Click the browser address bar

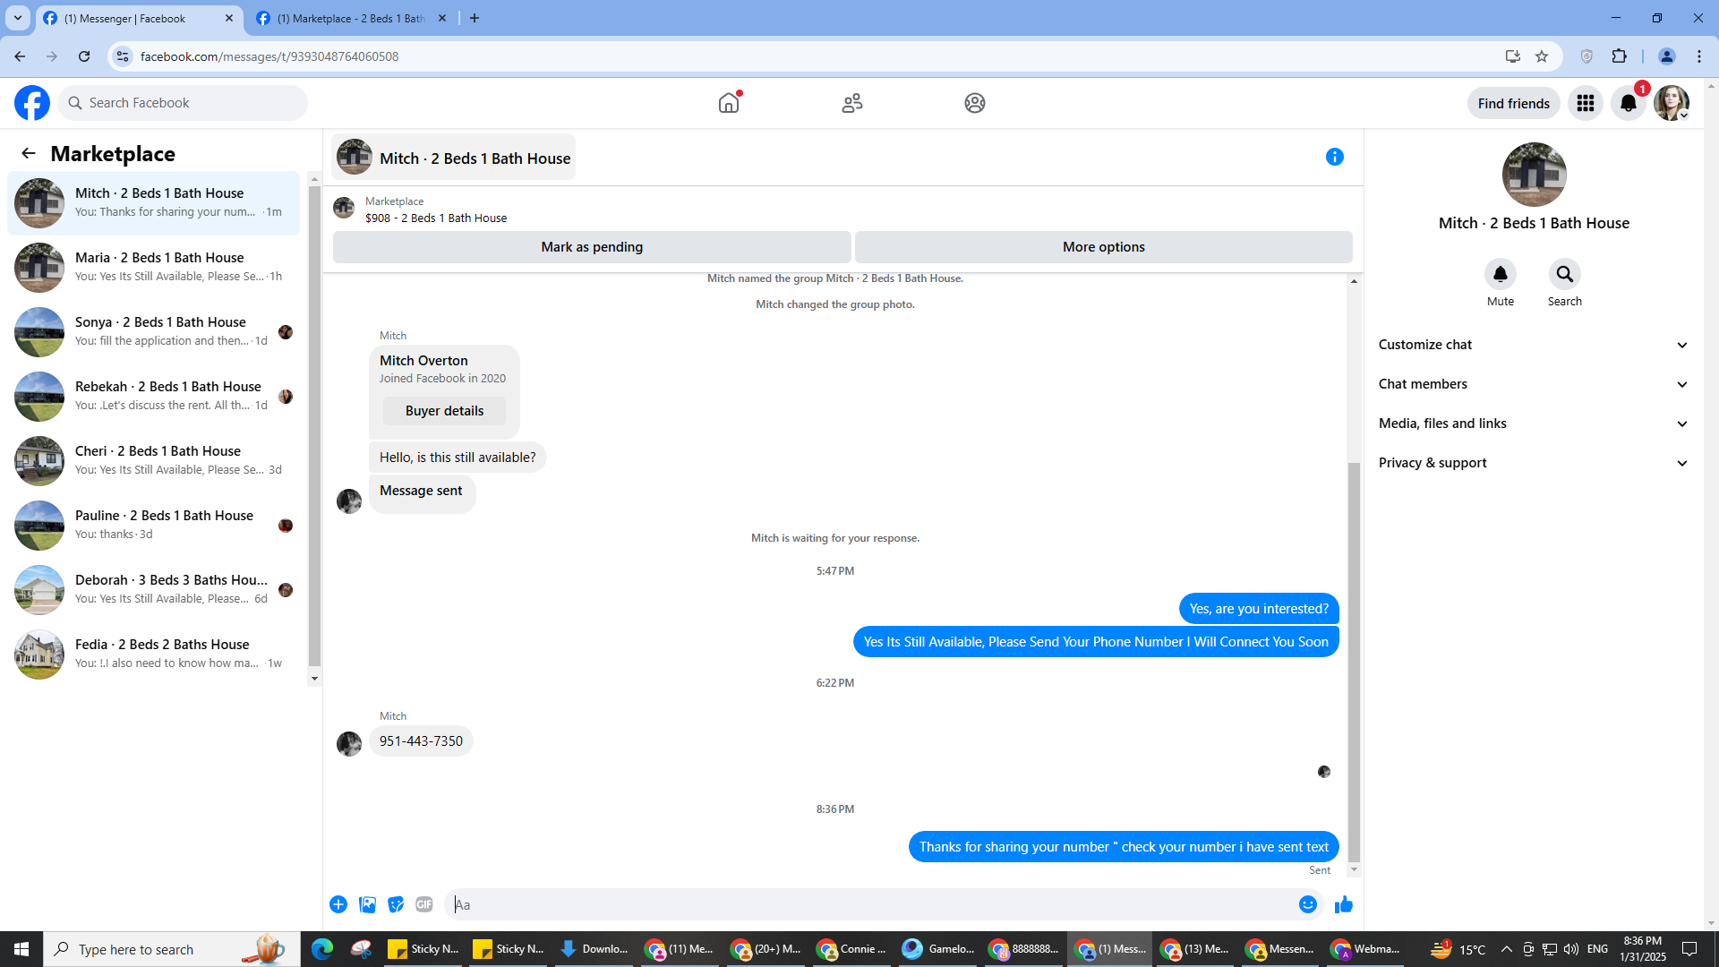(806, 56)
